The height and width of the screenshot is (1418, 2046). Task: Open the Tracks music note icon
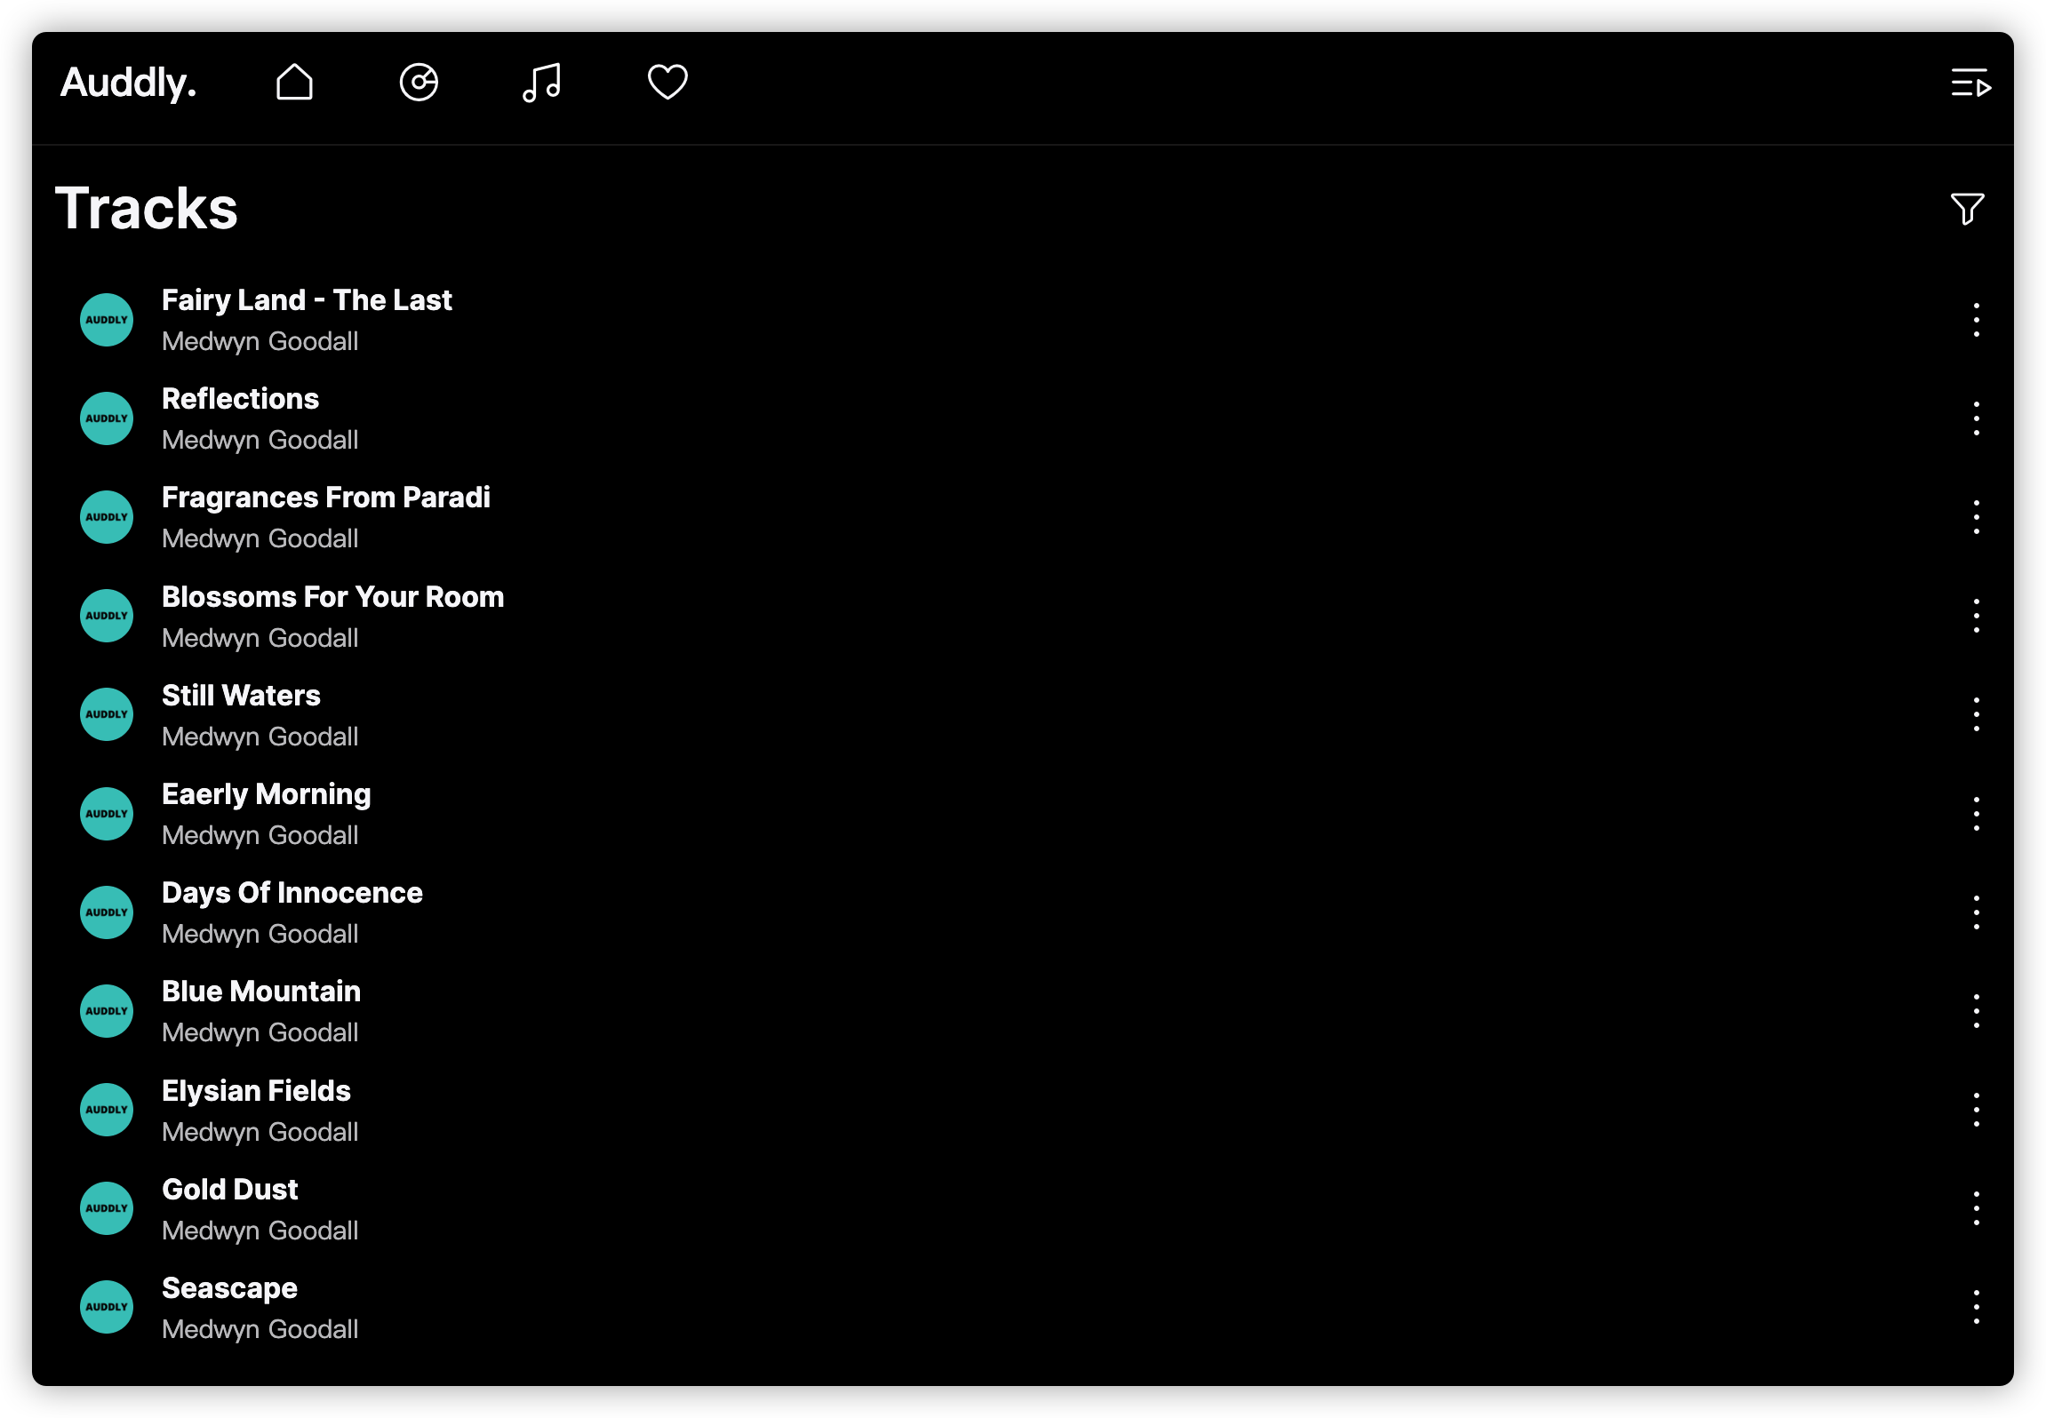542,83
